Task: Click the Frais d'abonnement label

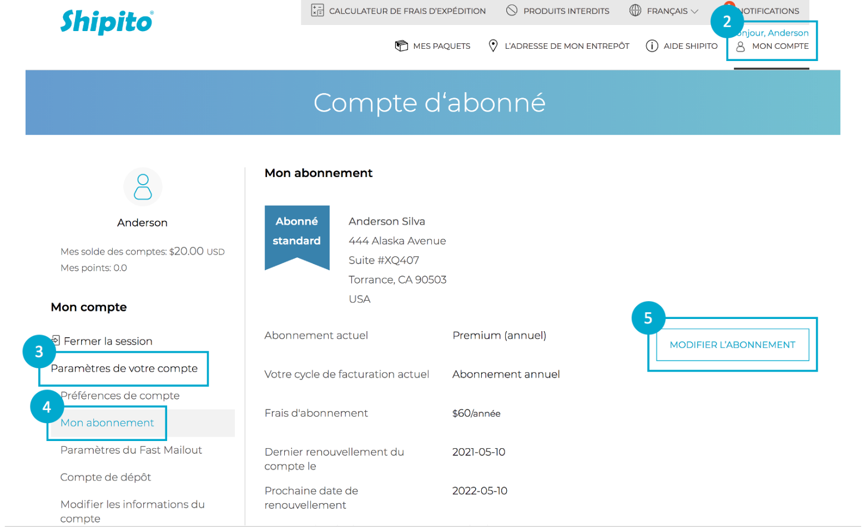Action: tap(316, 413)
